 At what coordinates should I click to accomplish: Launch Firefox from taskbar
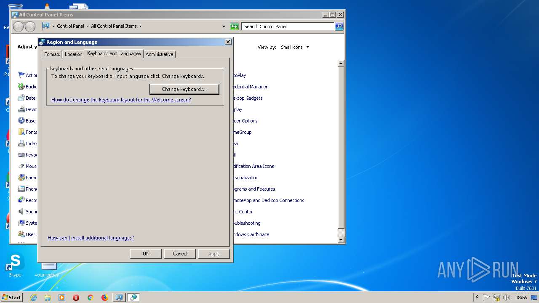tap(104, 298)
